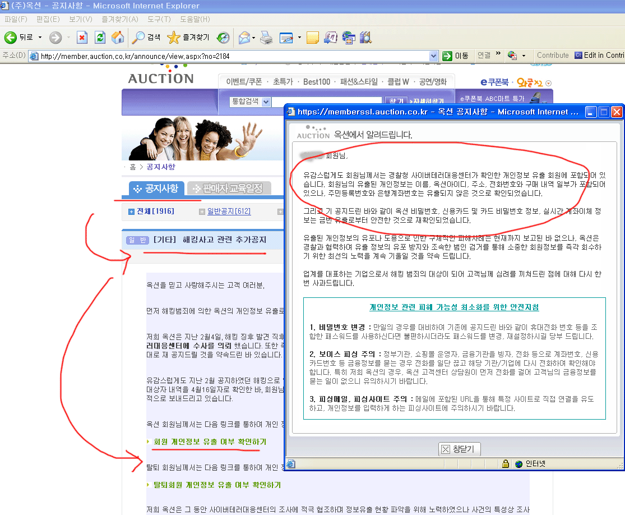
Task: Click the 이벤트/쿠폰 nav link
Action: (x=244, y=82)
